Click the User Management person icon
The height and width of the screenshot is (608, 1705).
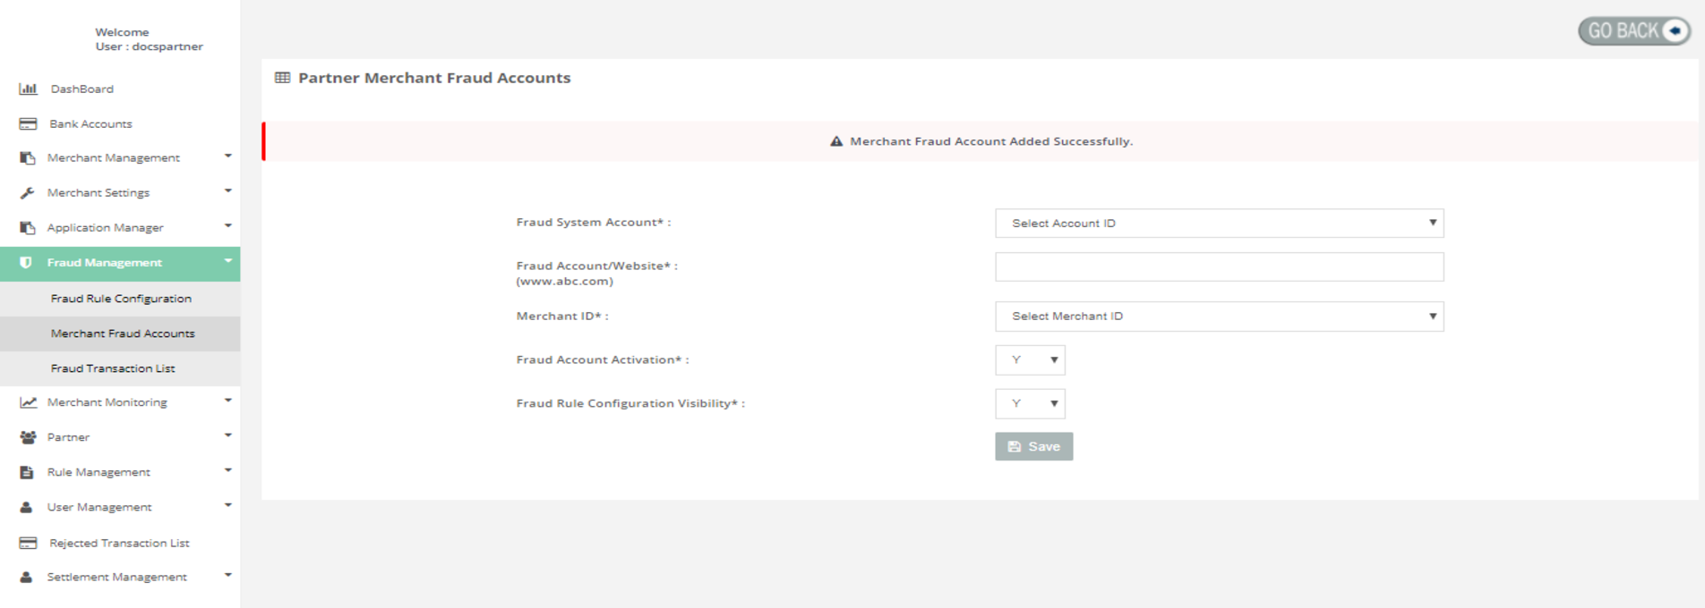click(27, 507)
